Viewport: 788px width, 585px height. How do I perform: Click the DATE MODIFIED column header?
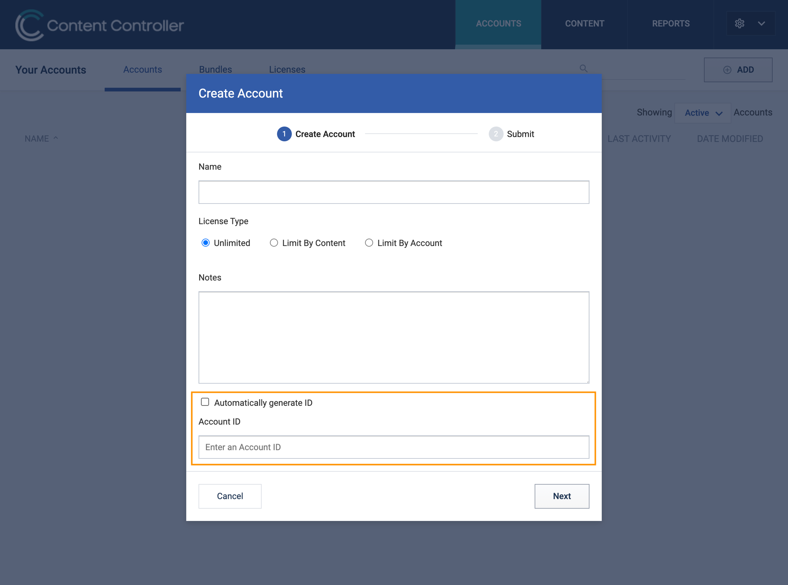point(730,139)
